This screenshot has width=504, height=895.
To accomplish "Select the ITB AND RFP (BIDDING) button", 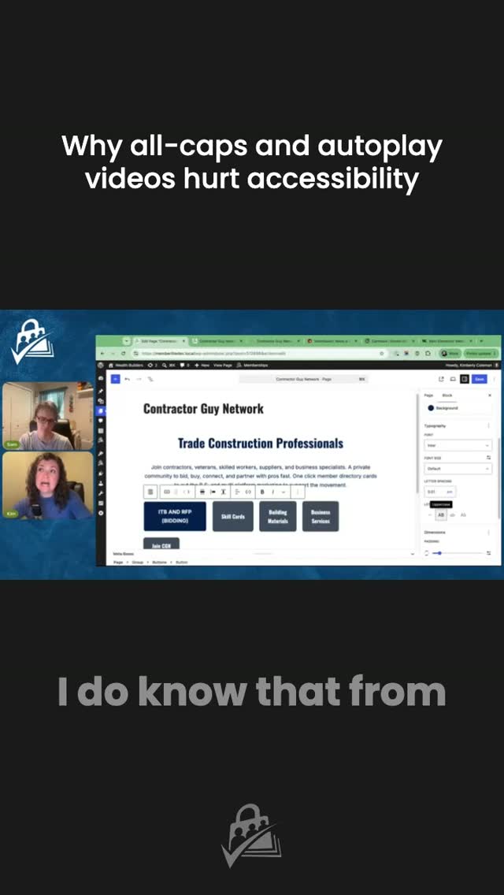I will click(175, 516).
